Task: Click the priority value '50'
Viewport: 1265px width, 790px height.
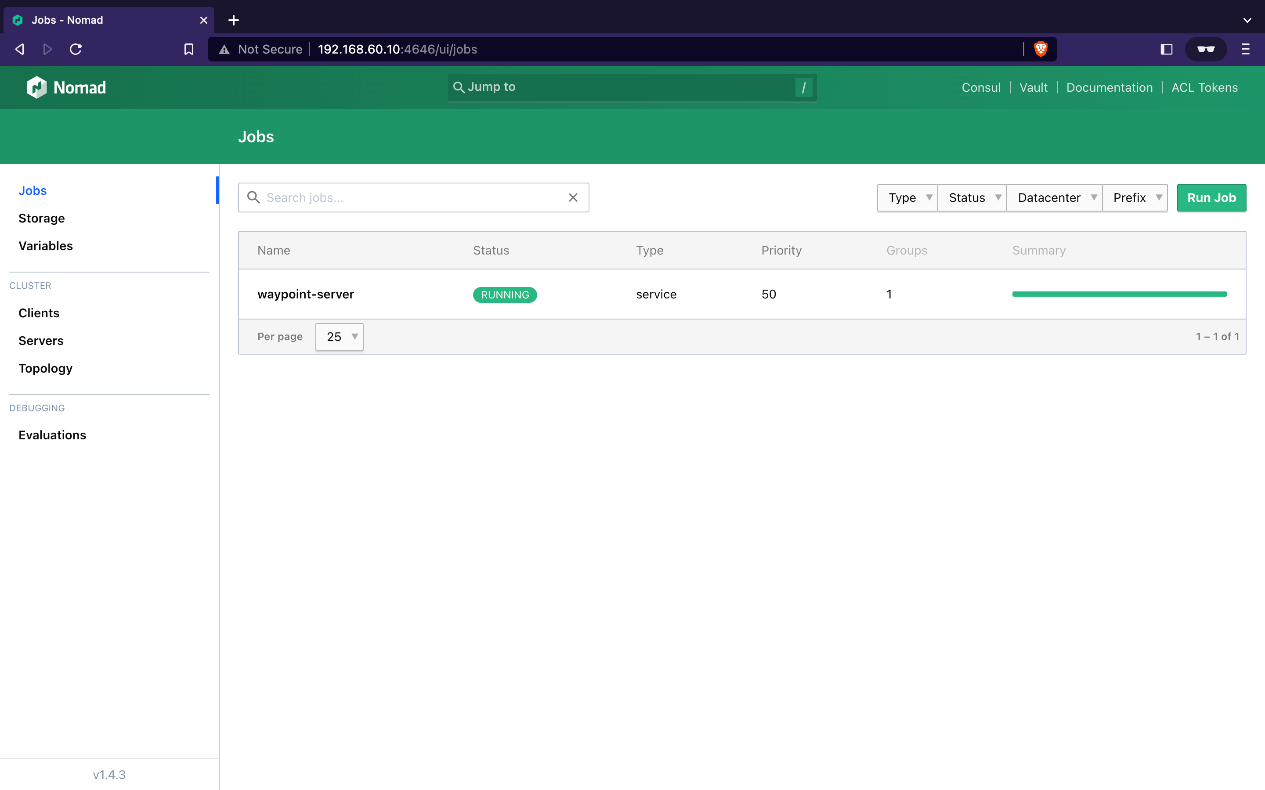Action: (x=768, y=294)
